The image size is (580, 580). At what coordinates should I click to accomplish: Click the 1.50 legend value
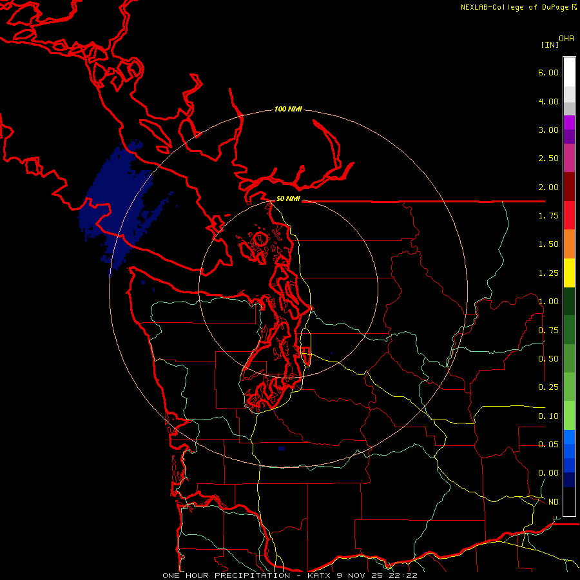tap(548, 244)
